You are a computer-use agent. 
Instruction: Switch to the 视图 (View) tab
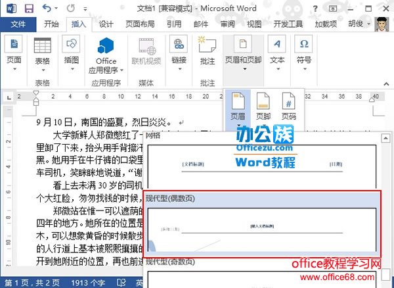tap(254, 24)
